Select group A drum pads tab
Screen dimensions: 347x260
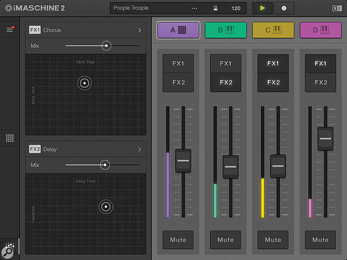(x=179, y=30)
